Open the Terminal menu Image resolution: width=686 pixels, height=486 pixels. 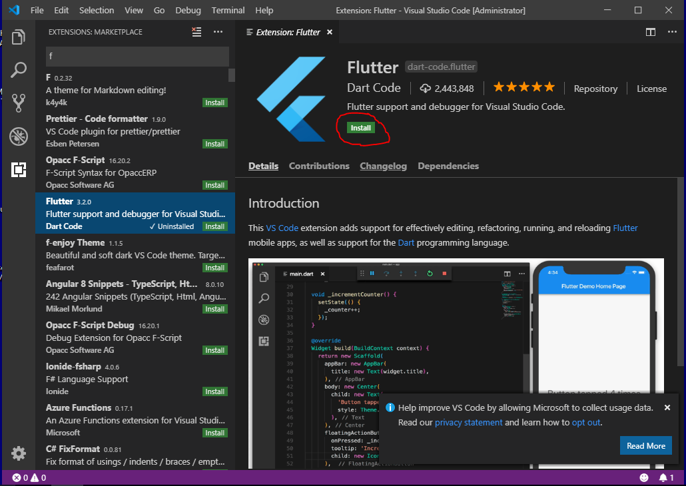point(228,10)
